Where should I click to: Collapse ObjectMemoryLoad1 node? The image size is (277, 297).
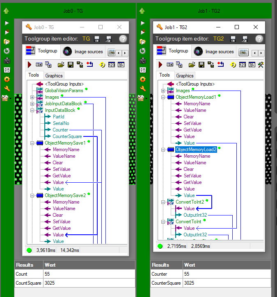163,97
